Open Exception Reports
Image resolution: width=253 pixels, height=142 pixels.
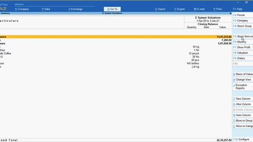(242, 87)
